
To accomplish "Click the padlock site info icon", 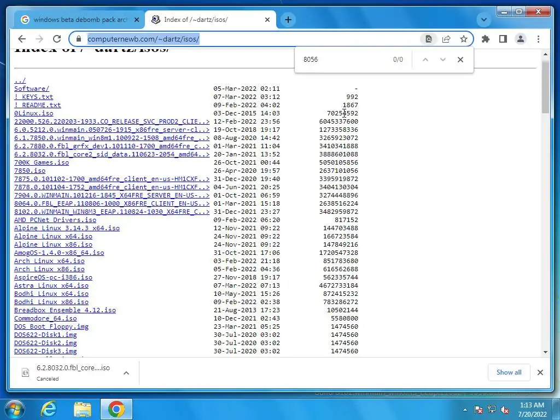I will click(x=79, y=39).
